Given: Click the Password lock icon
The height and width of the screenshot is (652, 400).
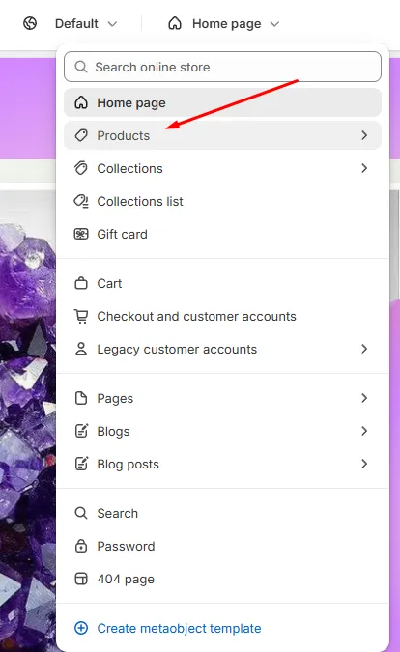Looking at the screenshot, I should 81,546.
